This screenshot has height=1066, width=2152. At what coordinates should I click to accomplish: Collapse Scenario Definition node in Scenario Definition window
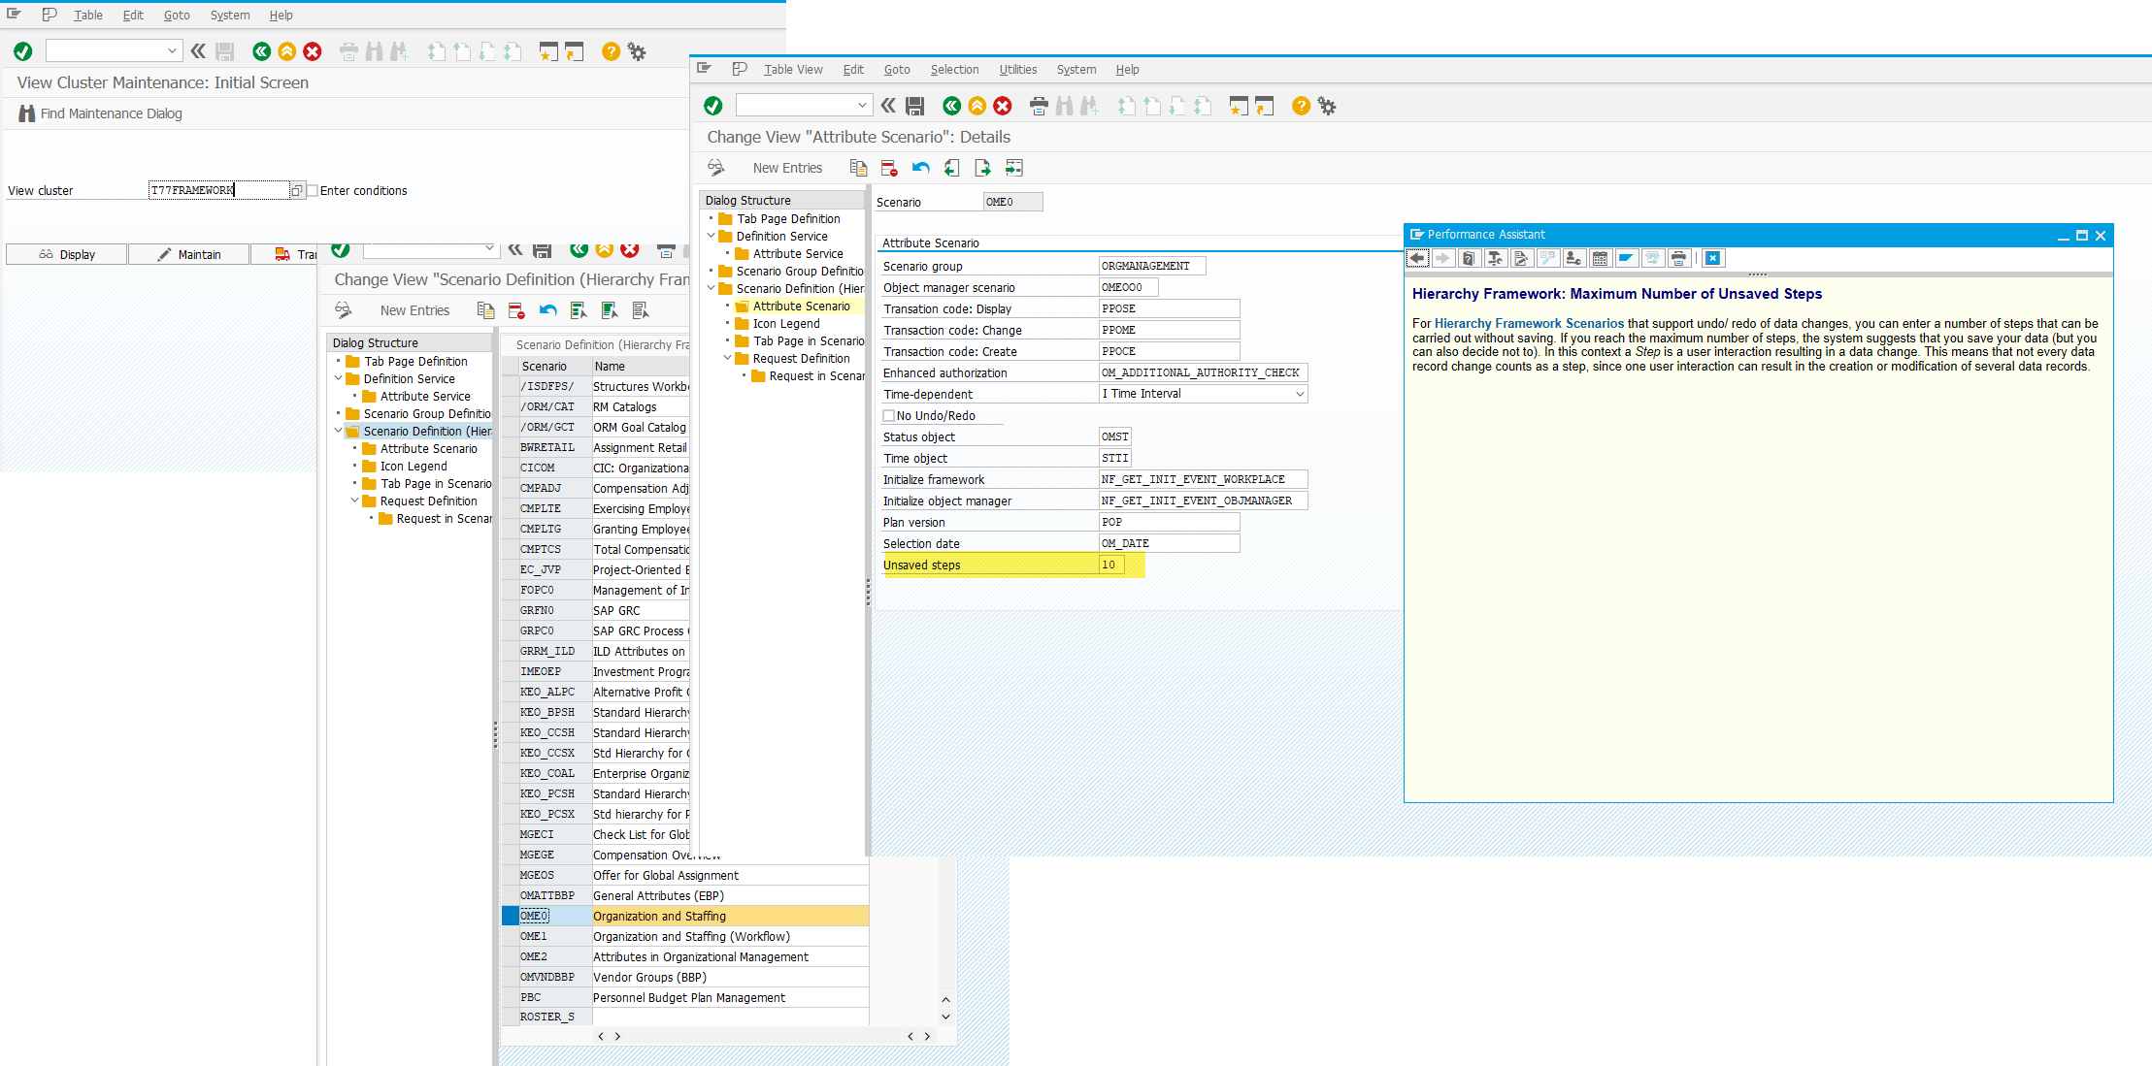tap(338, 431)
